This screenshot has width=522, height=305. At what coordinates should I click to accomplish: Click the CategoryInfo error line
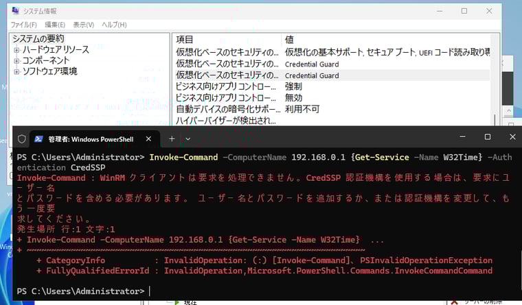pyautogui.click(x=264, y=260)
